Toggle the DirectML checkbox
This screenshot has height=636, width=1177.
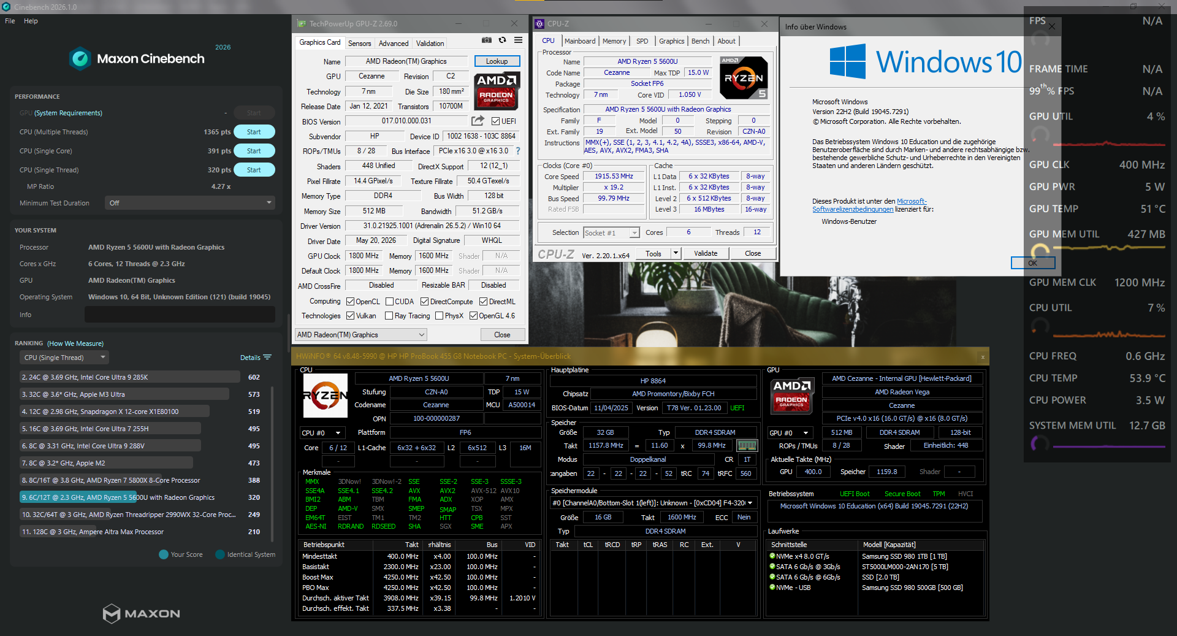point(483,302)
